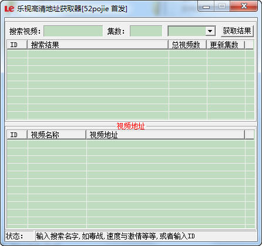Click the 总视频数 column header

coord(187,45)
